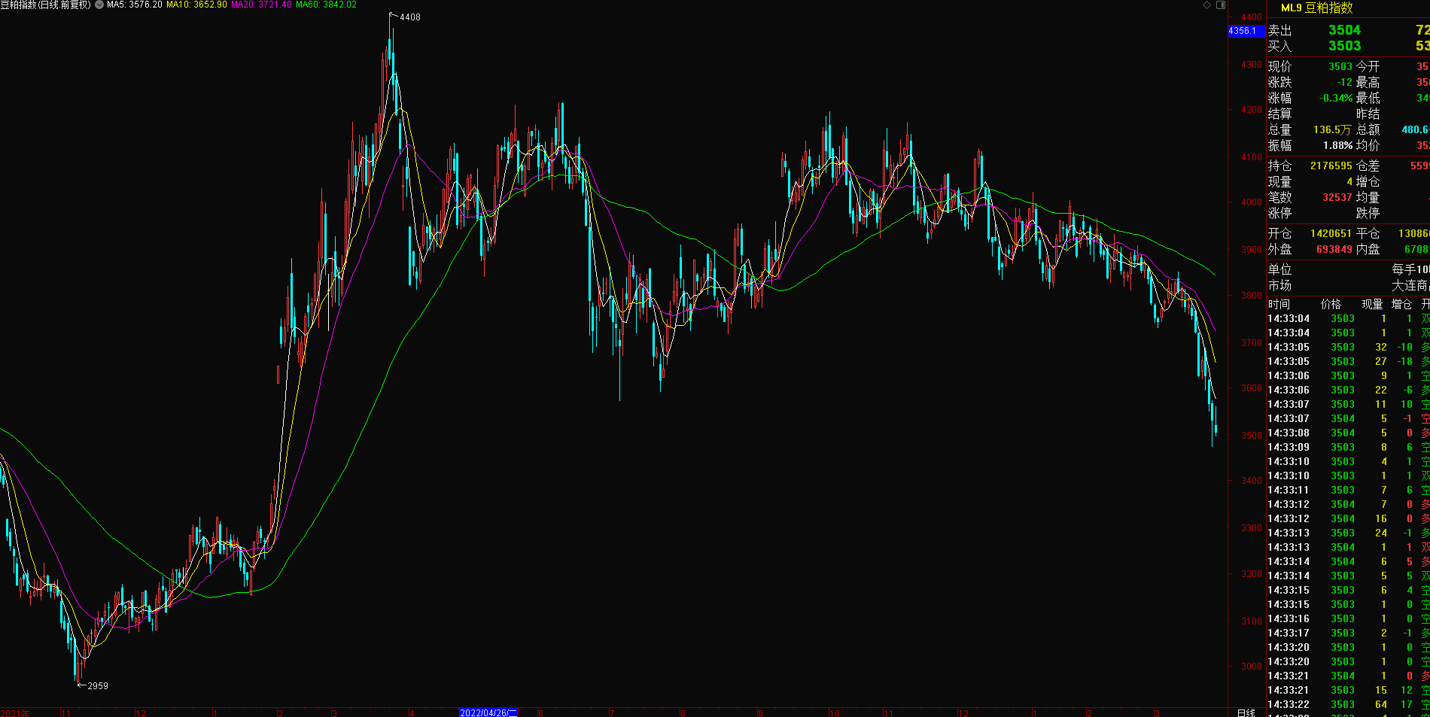The image size is (1430, 717).
Task: Click the diamond icon above the chart
Action: pyautogui.click(x=1206, y=5)
